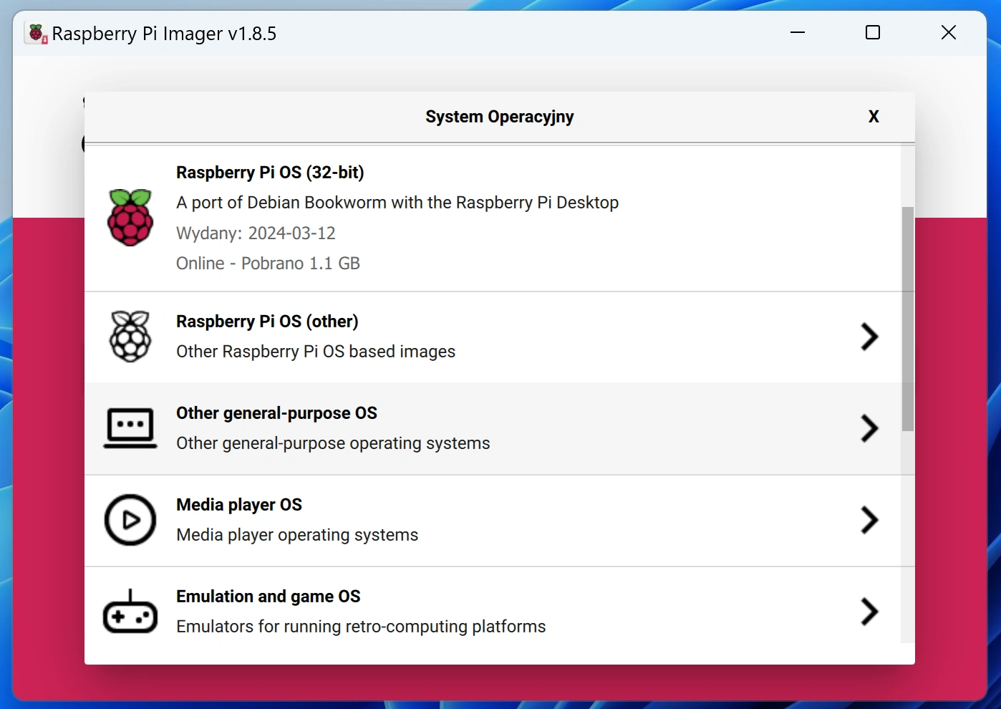Image resolution: width=1001 pixels, height=709 pixels.
Task: Click 'Other Raspberry Pi OS based images' text
Action: (x=316, y=352)
